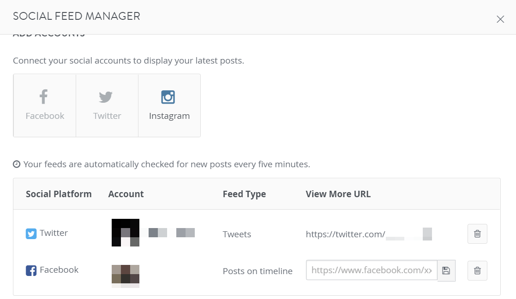The width and height of the screenshot is (516, 299).
Task: Connect an Instagram account
Action: (169, 106)
